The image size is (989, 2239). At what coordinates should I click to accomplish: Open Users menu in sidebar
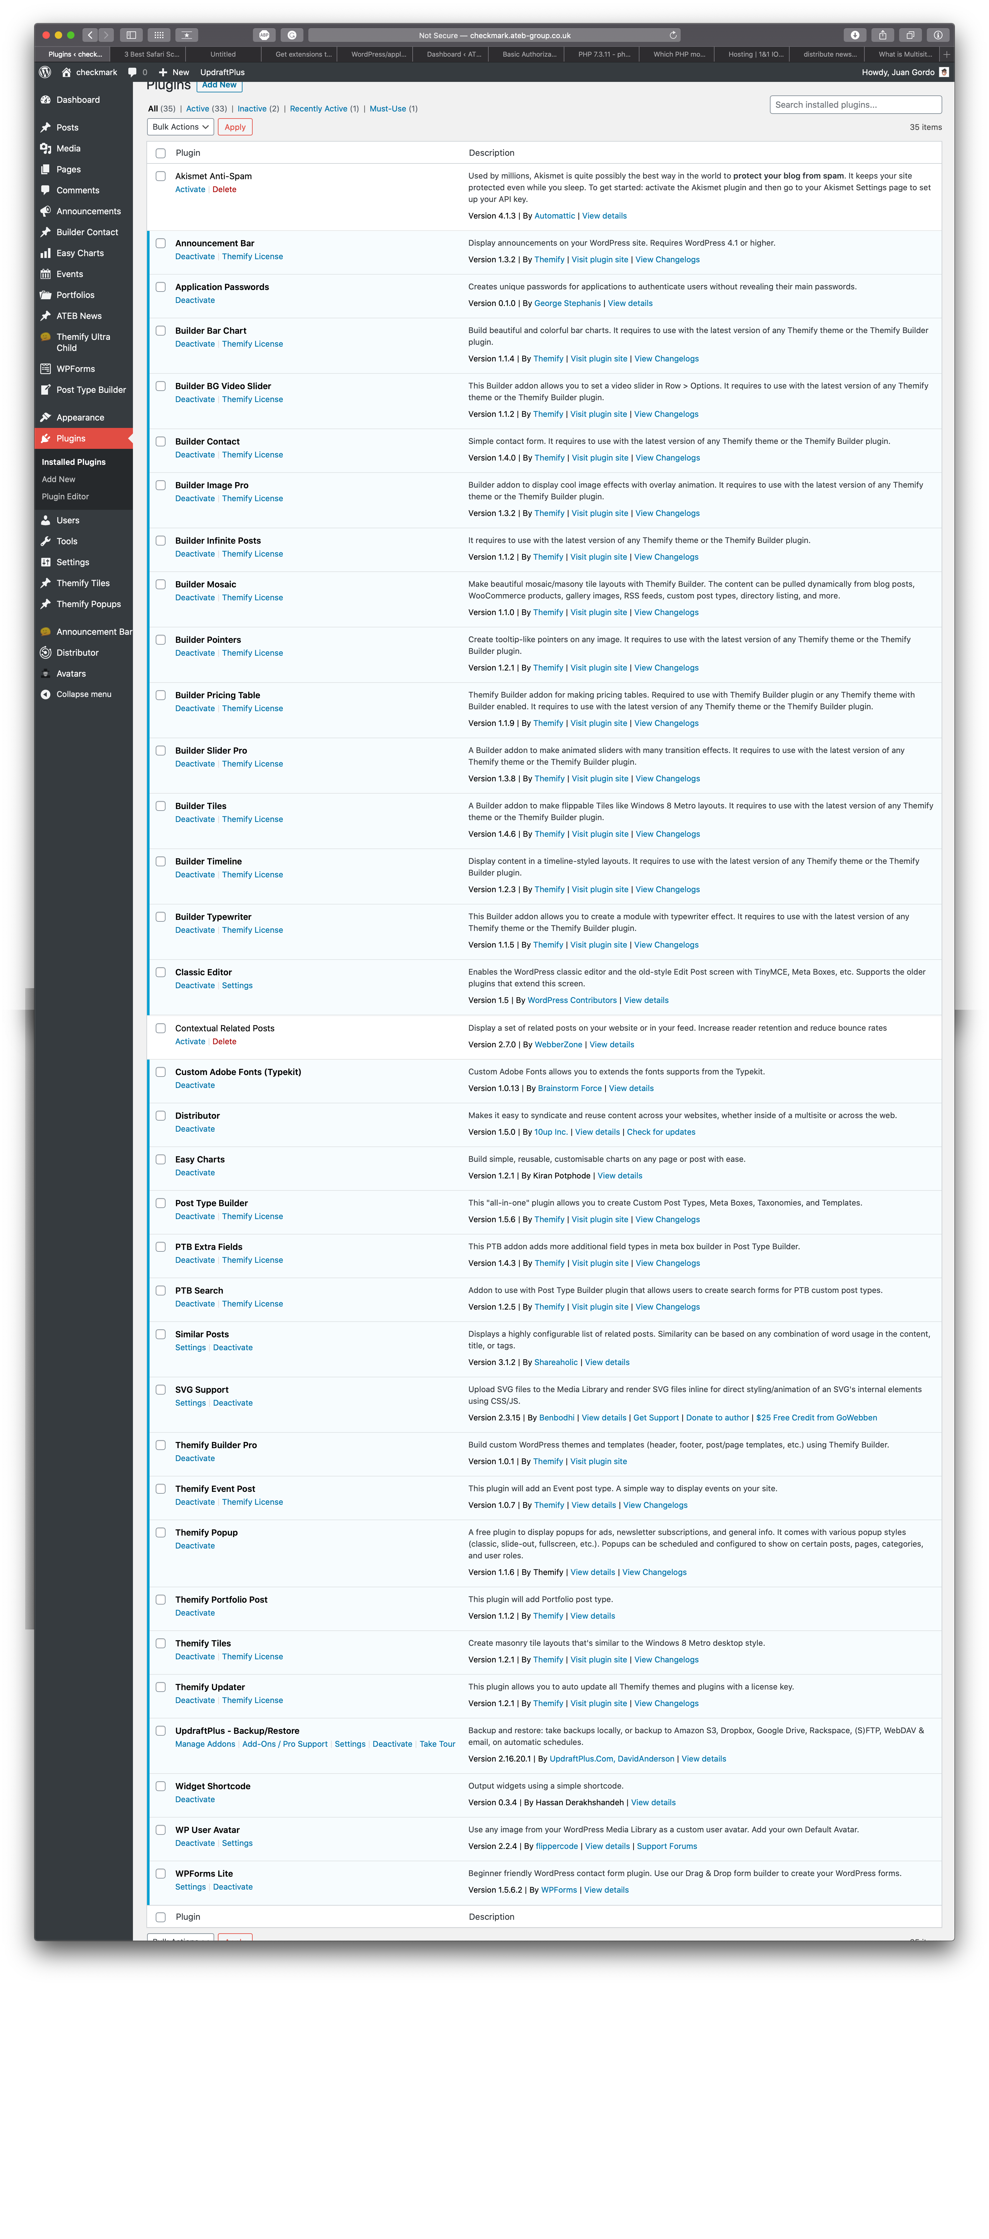[68, 521]
